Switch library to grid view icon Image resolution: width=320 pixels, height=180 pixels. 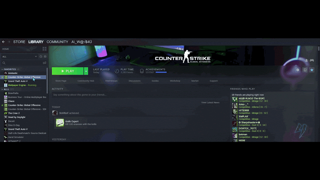pos(44,49)
